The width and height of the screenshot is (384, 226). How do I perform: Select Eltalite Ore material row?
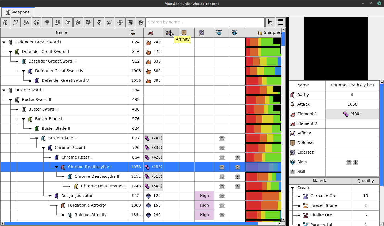coord(334,215)
